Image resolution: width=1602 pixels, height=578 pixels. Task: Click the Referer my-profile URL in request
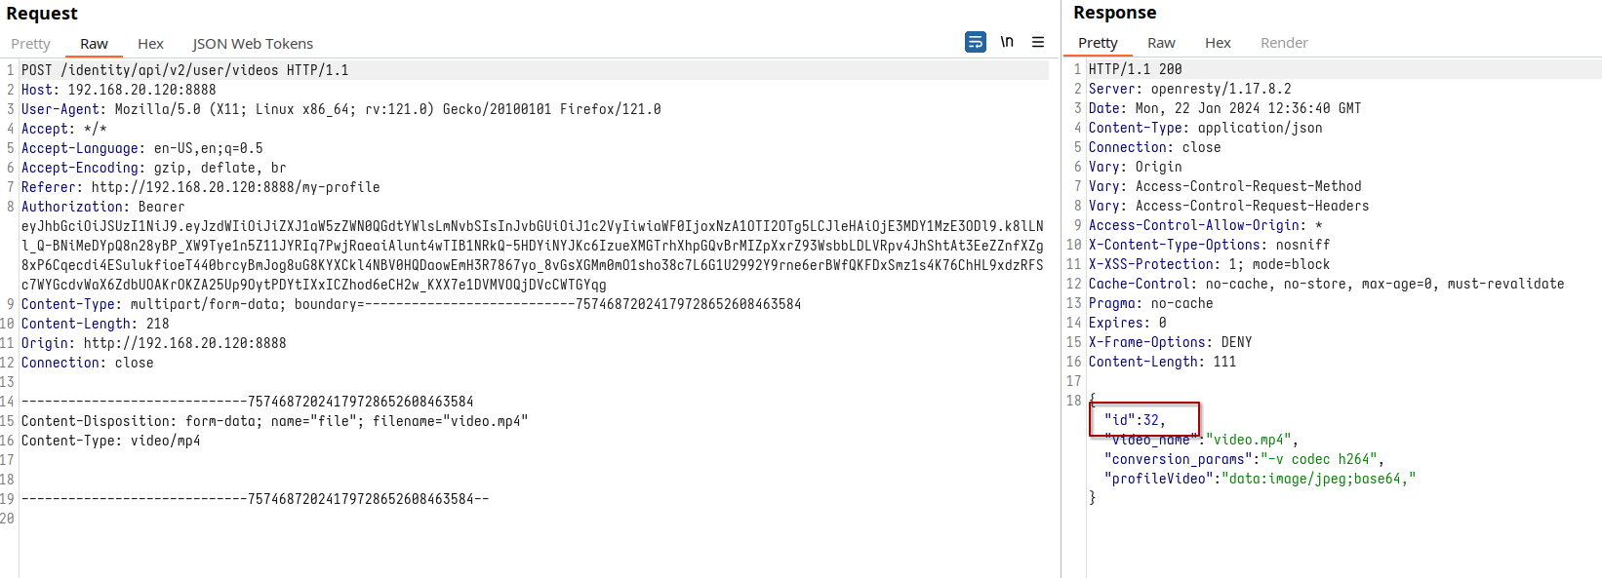pyautogui.click(x=235, y=187)
